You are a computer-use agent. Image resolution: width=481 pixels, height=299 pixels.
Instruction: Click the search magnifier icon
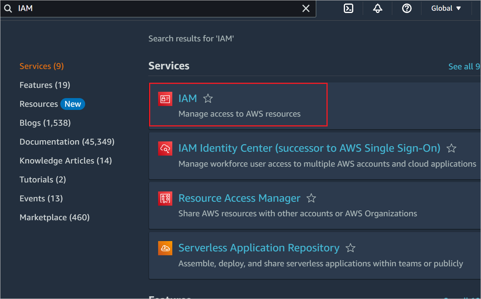click(8, 8)
